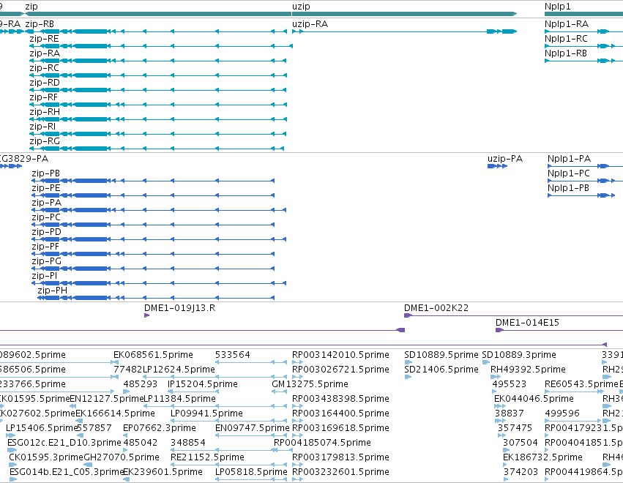
Task: Click the zip-PD protein label
Action: [x=46, y=232]
